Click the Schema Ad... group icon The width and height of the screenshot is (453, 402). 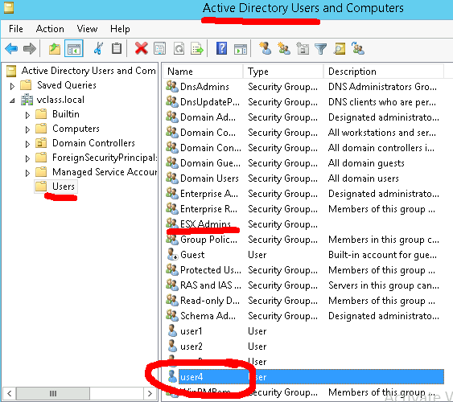pyautogui.click(x=172, y=316)
